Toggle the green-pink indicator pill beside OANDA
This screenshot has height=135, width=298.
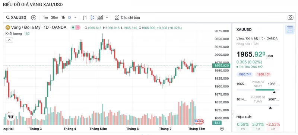tap(76, 28)
